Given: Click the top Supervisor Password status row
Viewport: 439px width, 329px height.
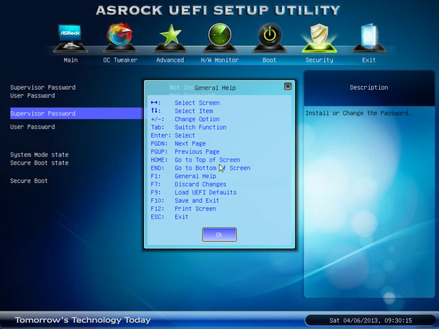Looking at the screenshot, I should [x=43, y=87].
